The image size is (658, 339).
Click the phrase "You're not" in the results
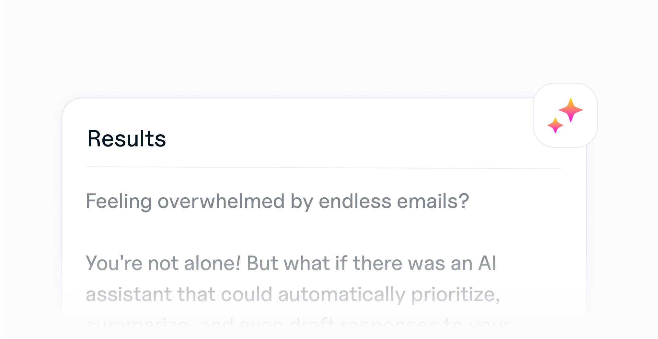tap(132, 263)
